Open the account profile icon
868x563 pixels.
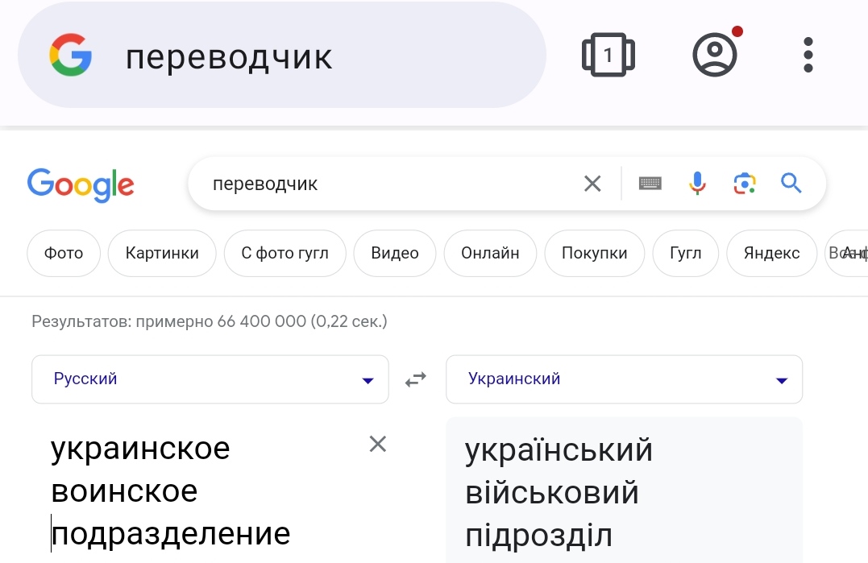tap(715, 54)
